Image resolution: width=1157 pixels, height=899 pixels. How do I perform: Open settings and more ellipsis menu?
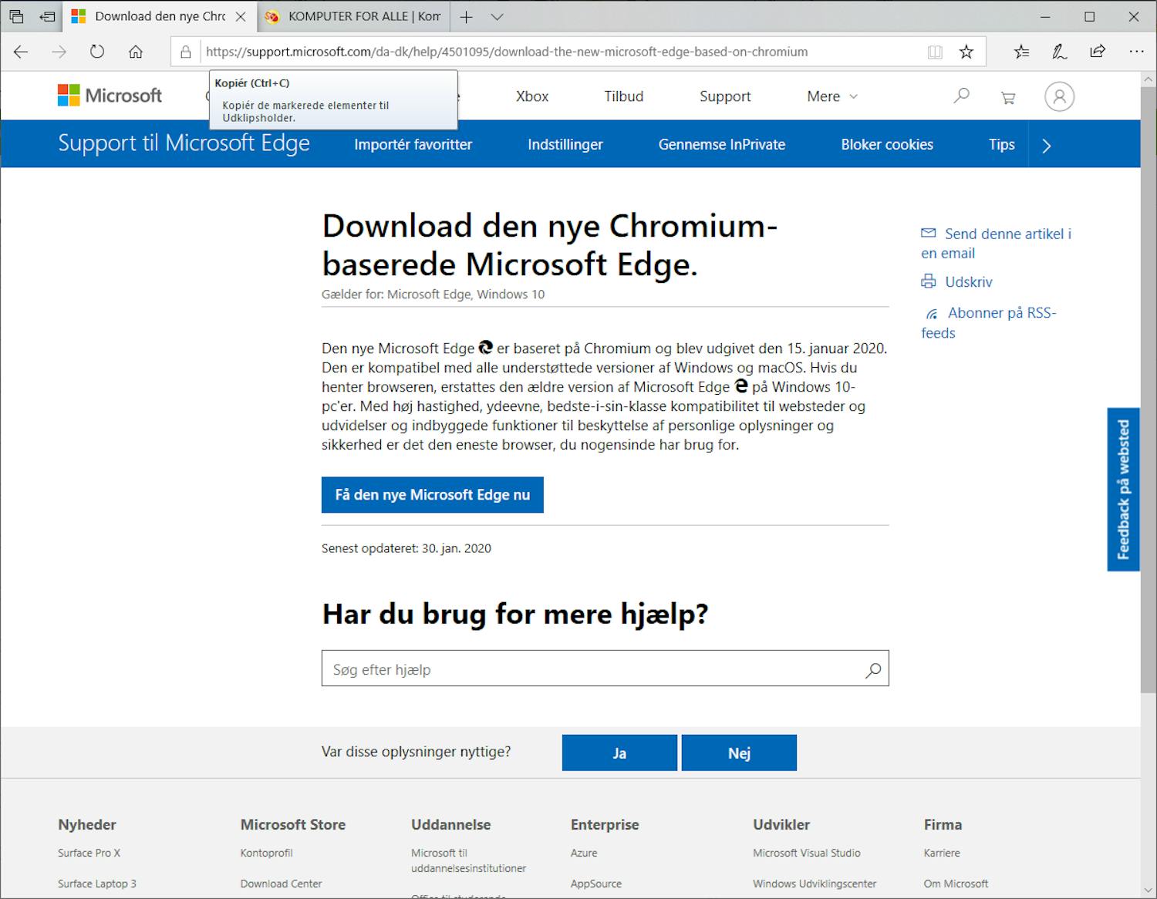click(x=1135, y=52)
